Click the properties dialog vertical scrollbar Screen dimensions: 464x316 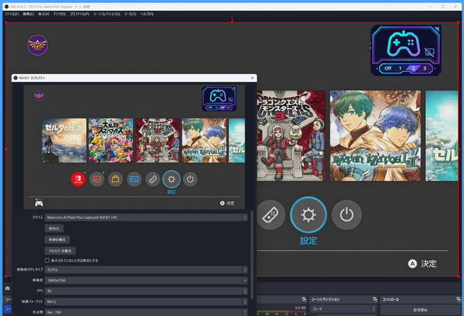click(x=252, y=255)
